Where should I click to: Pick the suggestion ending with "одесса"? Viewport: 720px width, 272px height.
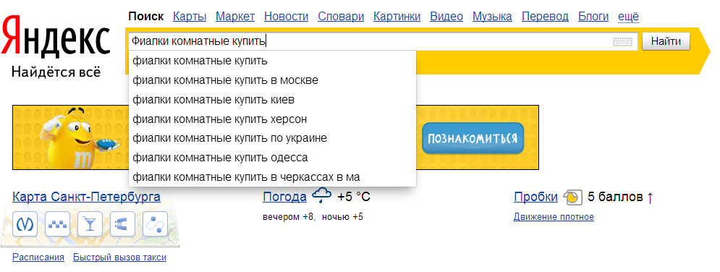tap(272, 158)
